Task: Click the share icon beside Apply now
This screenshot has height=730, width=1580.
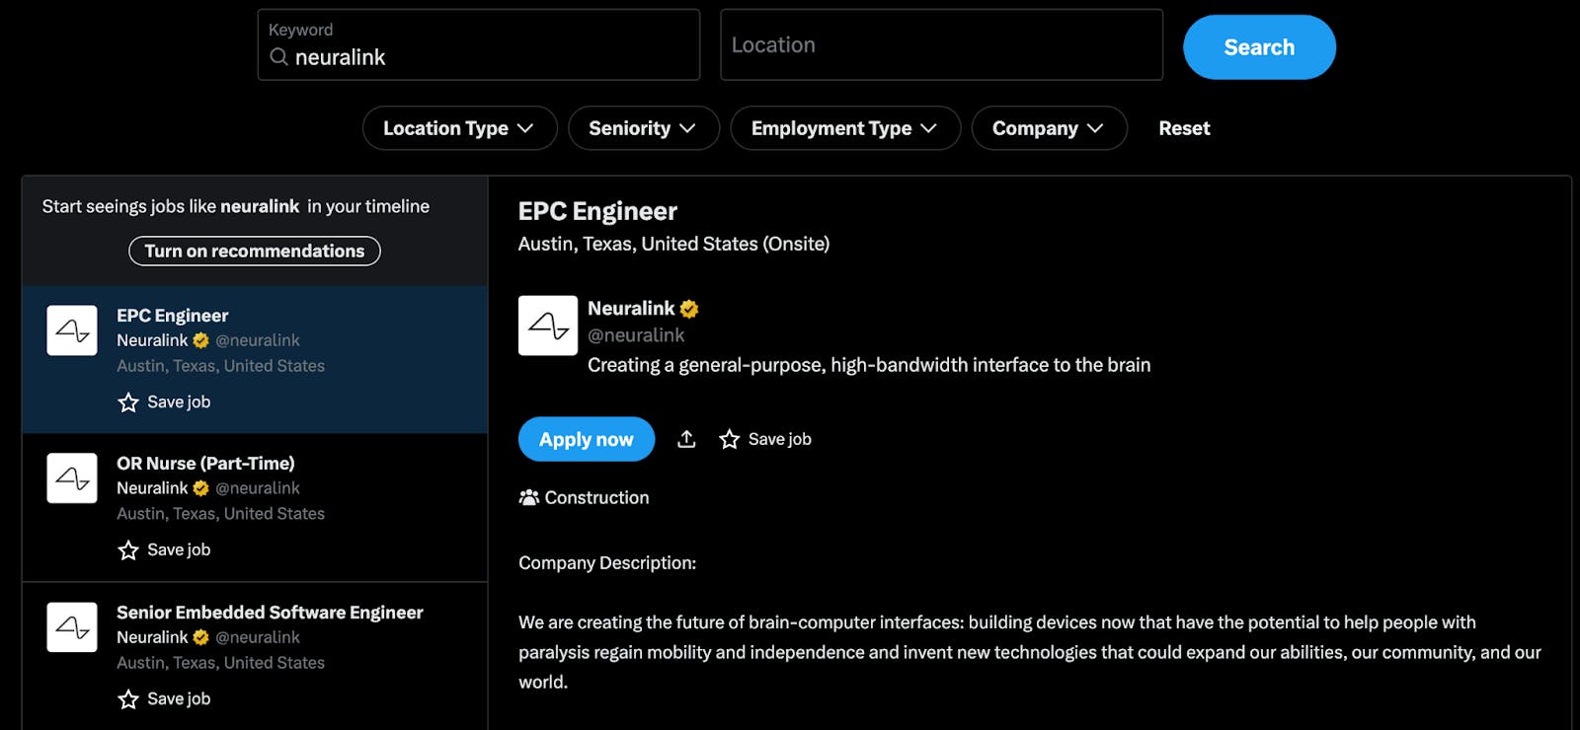Action: tap(686, 439)
